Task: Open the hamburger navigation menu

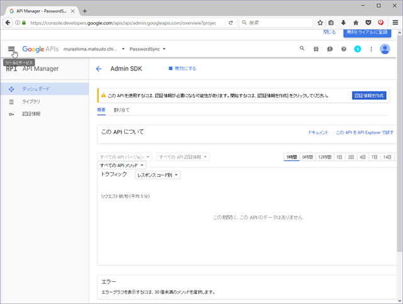Action: point(11,49)
